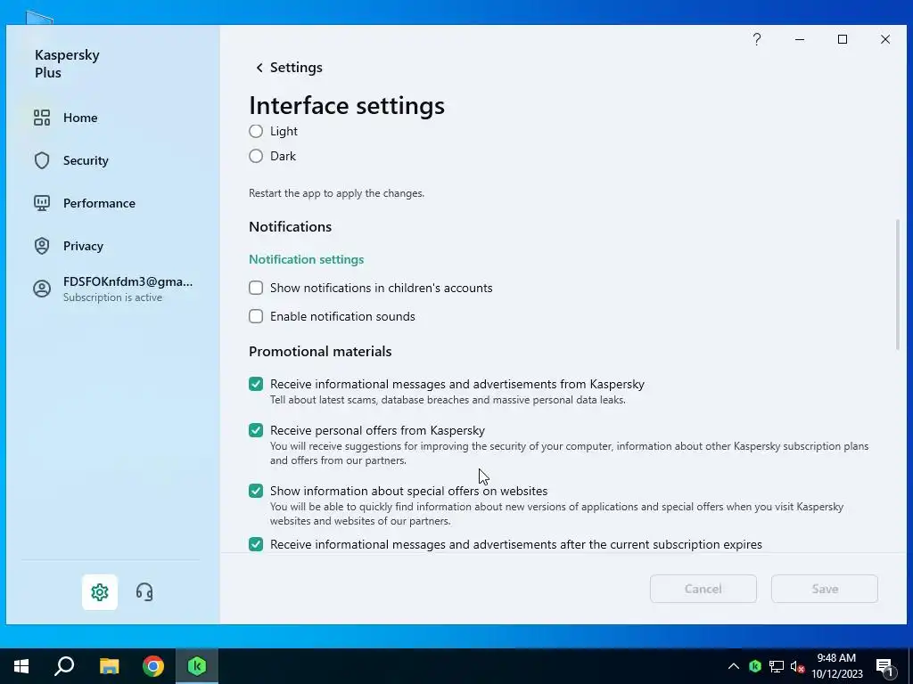
Task: Open the account profile entry FDSFOKnfdm3@gma...
Action: coord(113,289)
